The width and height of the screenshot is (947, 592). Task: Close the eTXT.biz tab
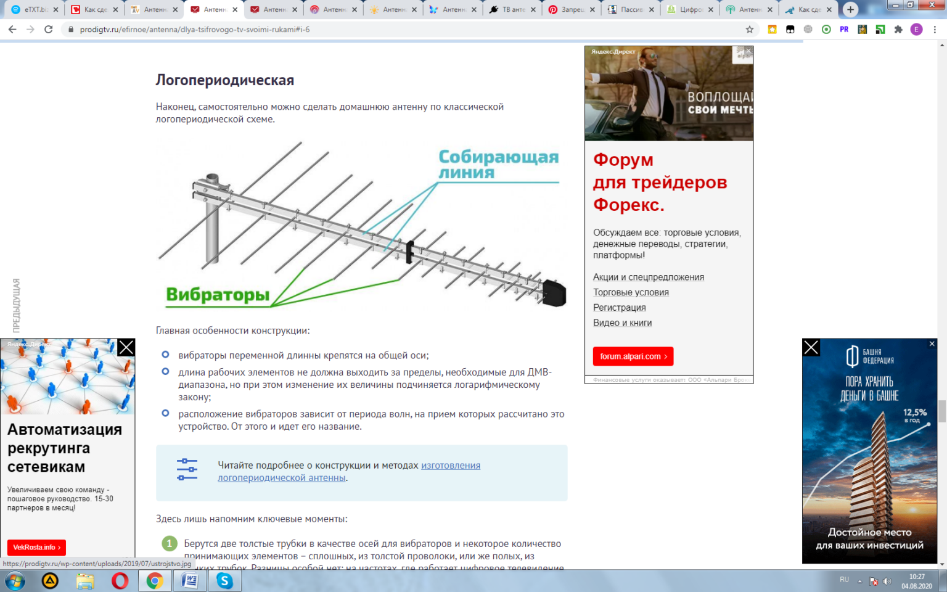pos(55,10)
